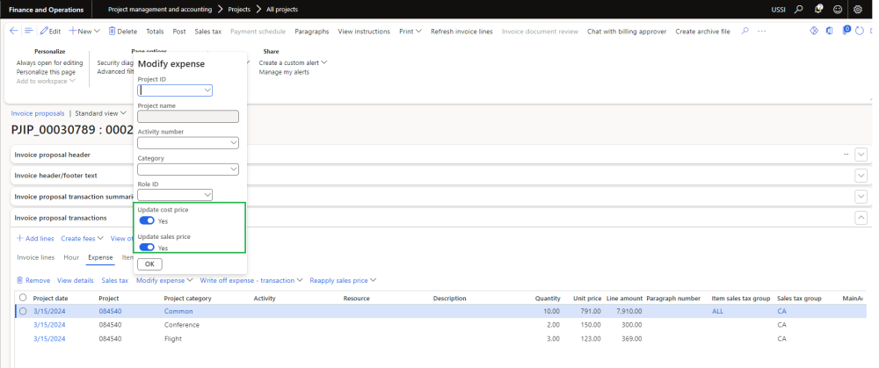Click Delete with trash icon
Image resolution: width=879 pixels, height=368 pixels.
click(x=123, y=32)
